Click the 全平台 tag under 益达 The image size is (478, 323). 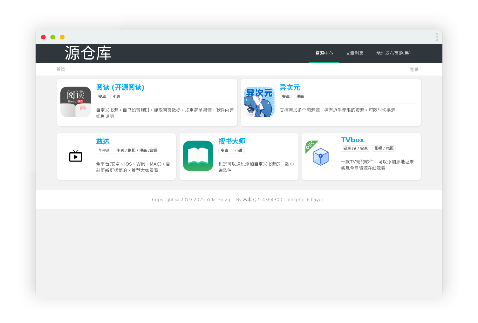click(104, 151)
